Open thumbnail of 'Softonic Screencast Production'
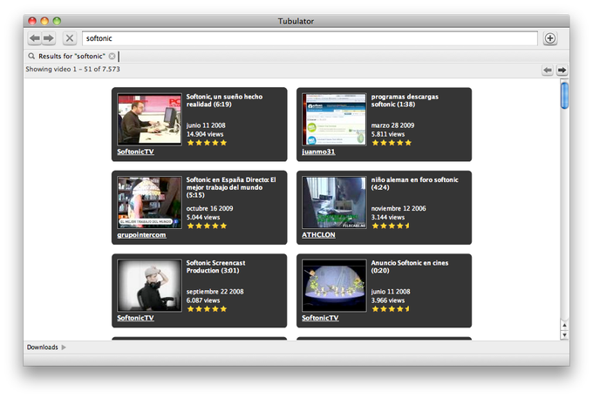Image resolution: width=593 pixels, height=398 pixels. click(149, 286)
